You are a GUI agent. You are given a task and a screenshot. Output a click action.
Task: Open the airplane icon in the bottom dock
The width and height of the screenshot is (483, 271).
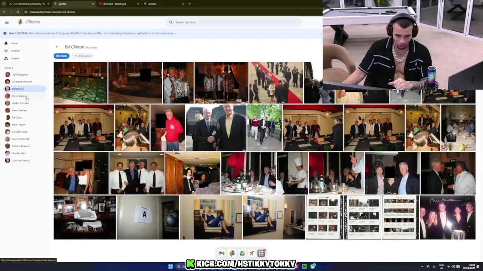[x=252, y=253]
